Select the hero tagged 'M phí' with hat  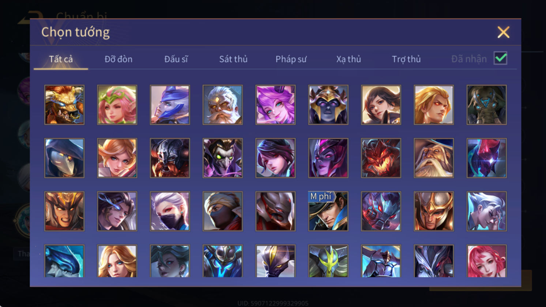328,211
